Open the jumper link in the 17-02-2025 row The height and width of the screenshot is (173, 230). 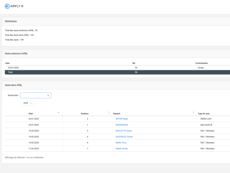(x=121, y=149)
